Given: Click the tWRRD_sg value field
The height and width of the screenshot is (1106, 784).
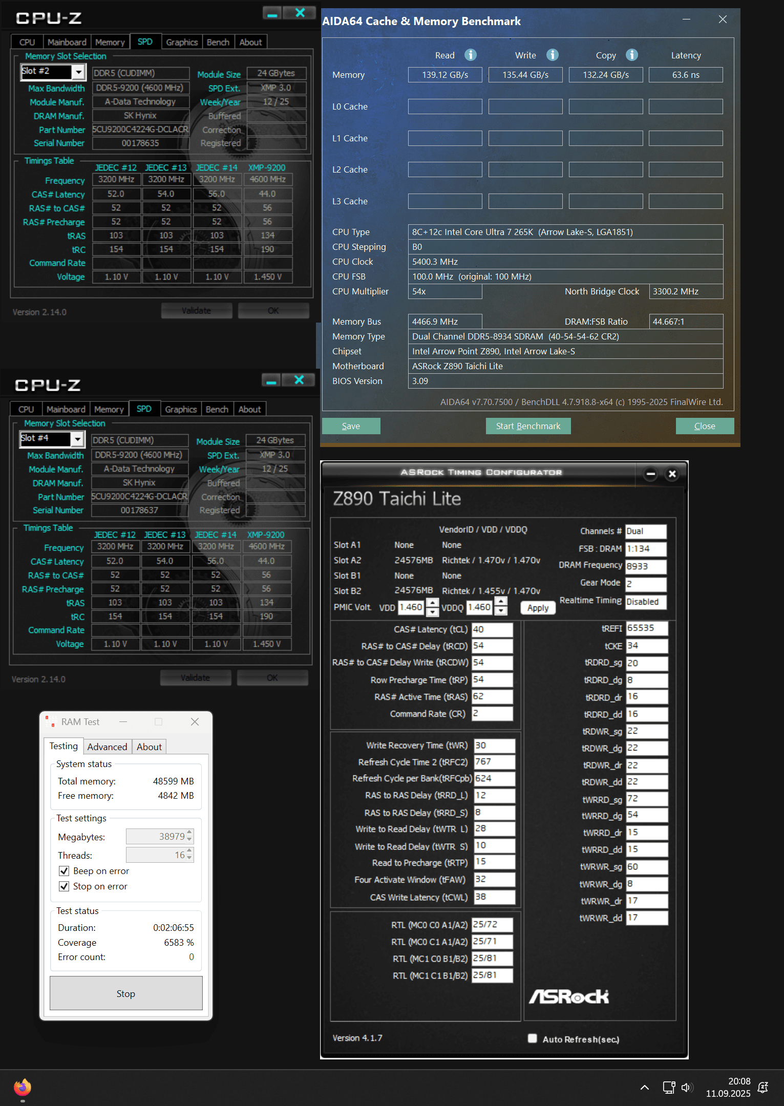Looking at the screenshot, I should click(647, 799).
